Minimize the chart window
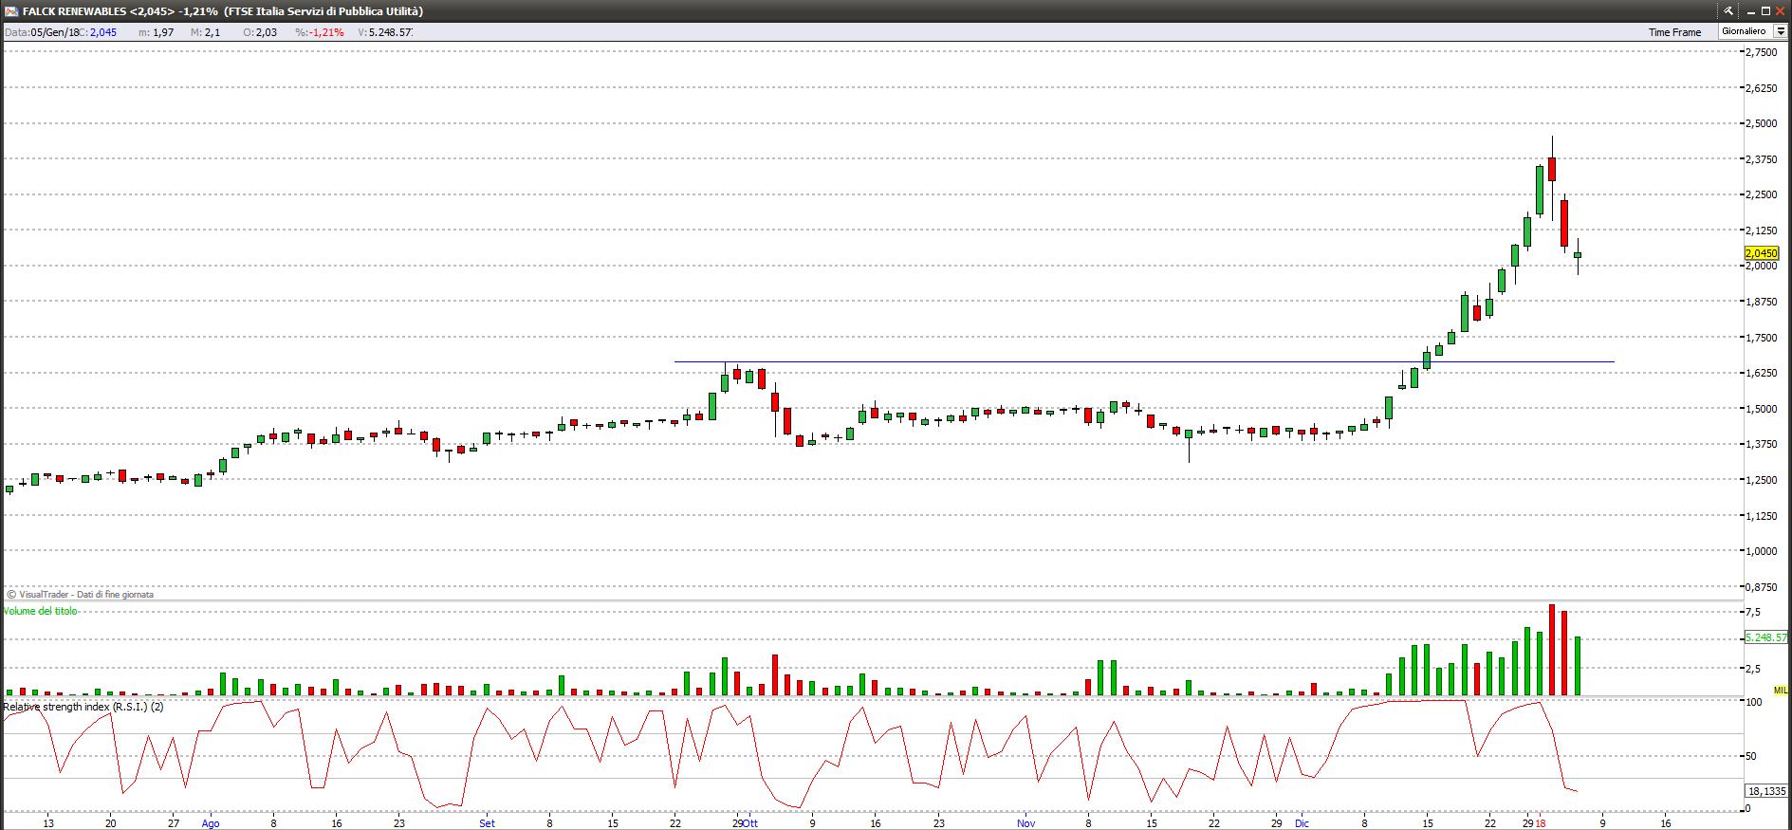Viewport: 1792px width, 830px height. [x=1749, y=10]
